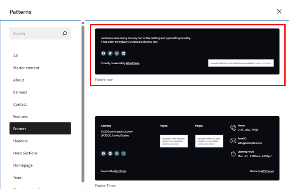The image size is (289, 189).
Task: Click the category list scrollbar thumb
Action: click(83, 104)
